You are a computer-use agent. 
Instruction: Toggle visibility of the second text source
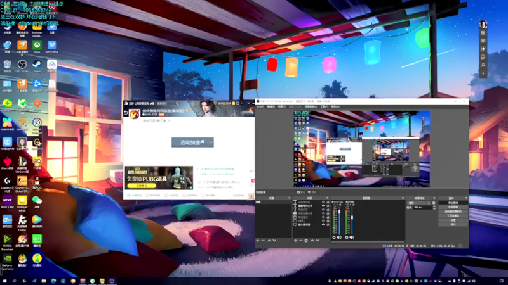323,206
